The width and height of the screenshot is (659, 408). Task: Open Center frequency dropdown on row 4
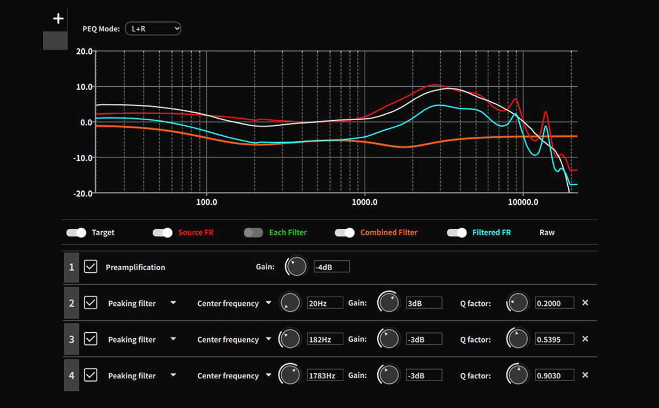(269, 376)
